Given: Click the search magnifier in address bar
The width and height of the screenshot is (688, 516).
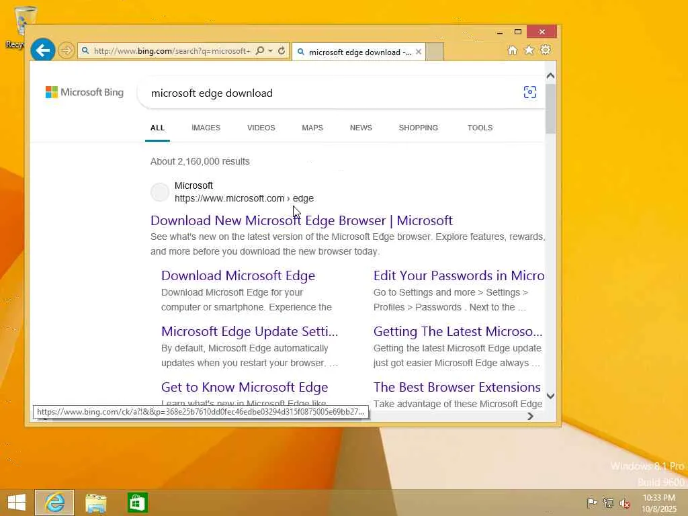Looking at the screenshot, I should tap(260, 51).
